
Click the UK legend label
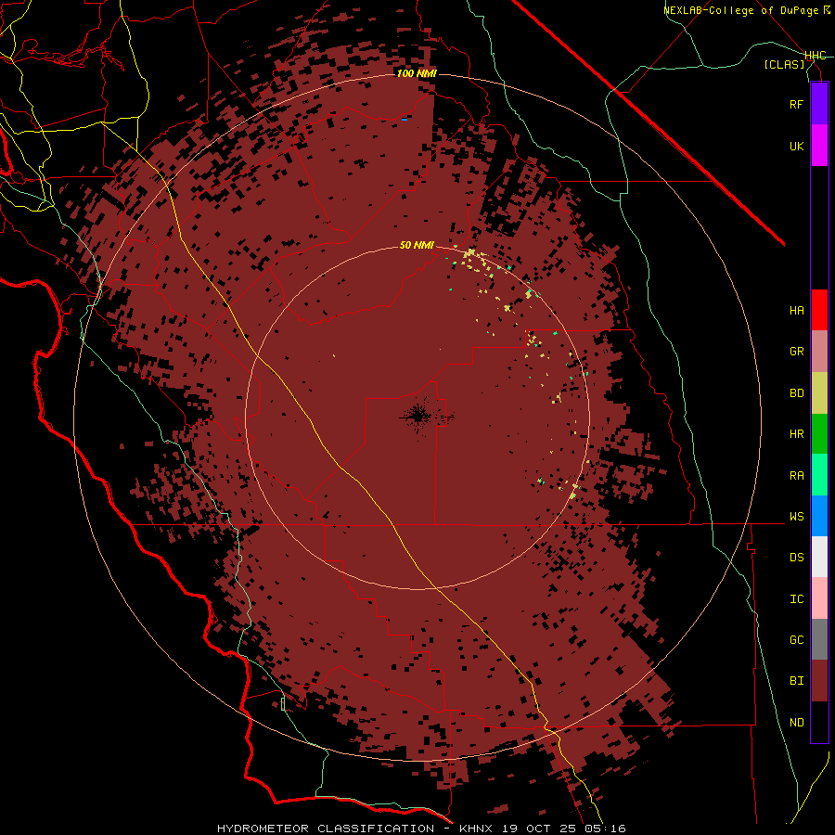pyautogui.click(x=796, y=146)
